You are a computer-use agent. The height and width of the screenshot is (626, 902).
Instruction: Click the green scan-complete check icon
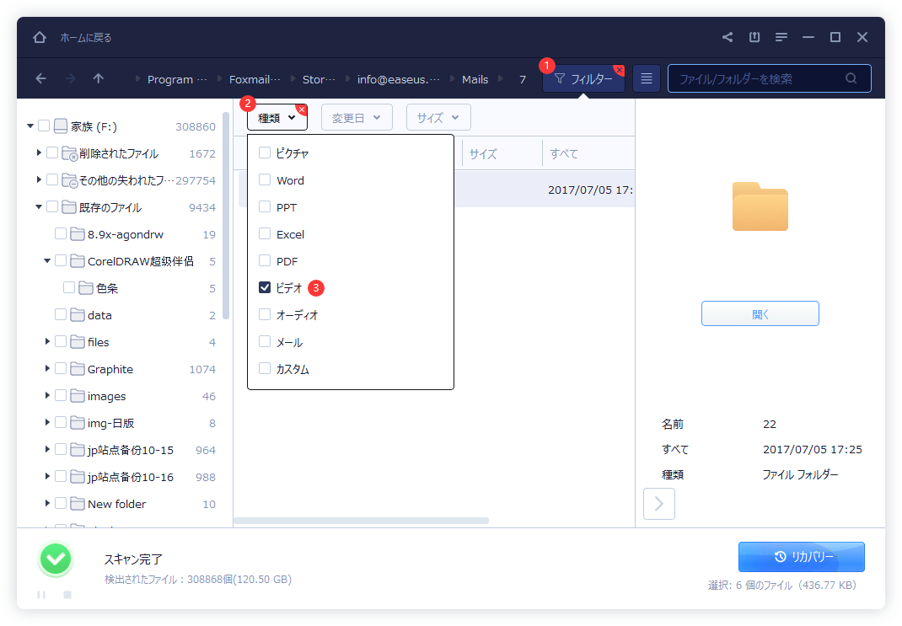[x=56, y=559]
